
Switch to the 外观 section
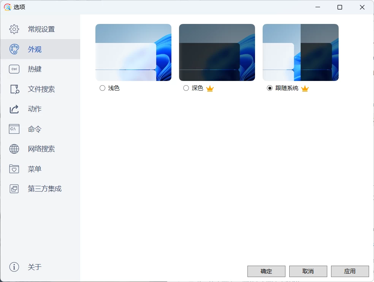(x=40, y=49)
